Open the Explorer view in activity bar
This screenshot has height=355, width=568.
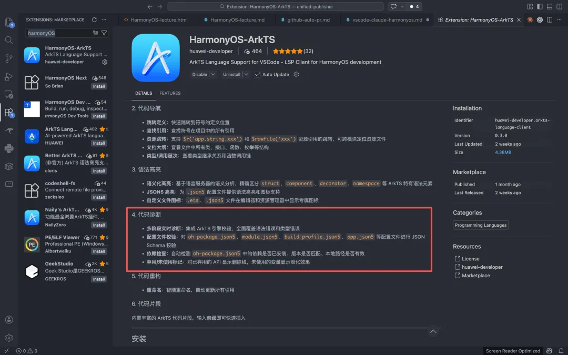[9, 23]
